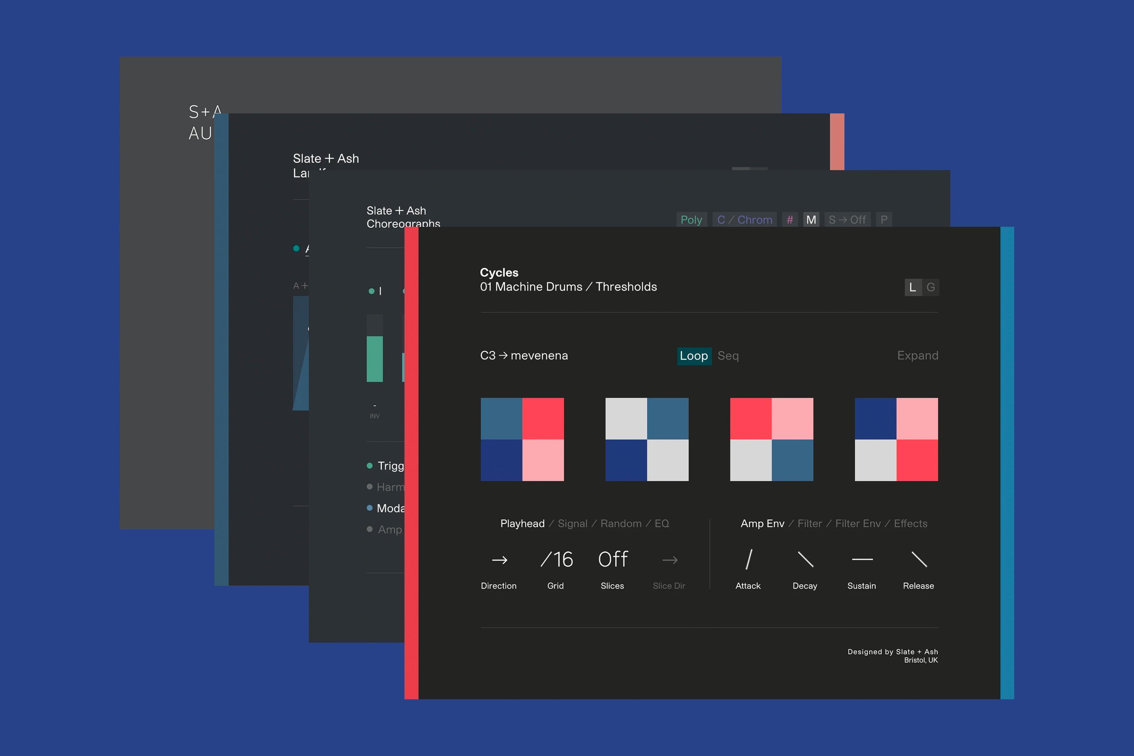Viewport: 1134px width, 756px height.
Task: Open the /16 Grid value selector
Action: point(556,559)
